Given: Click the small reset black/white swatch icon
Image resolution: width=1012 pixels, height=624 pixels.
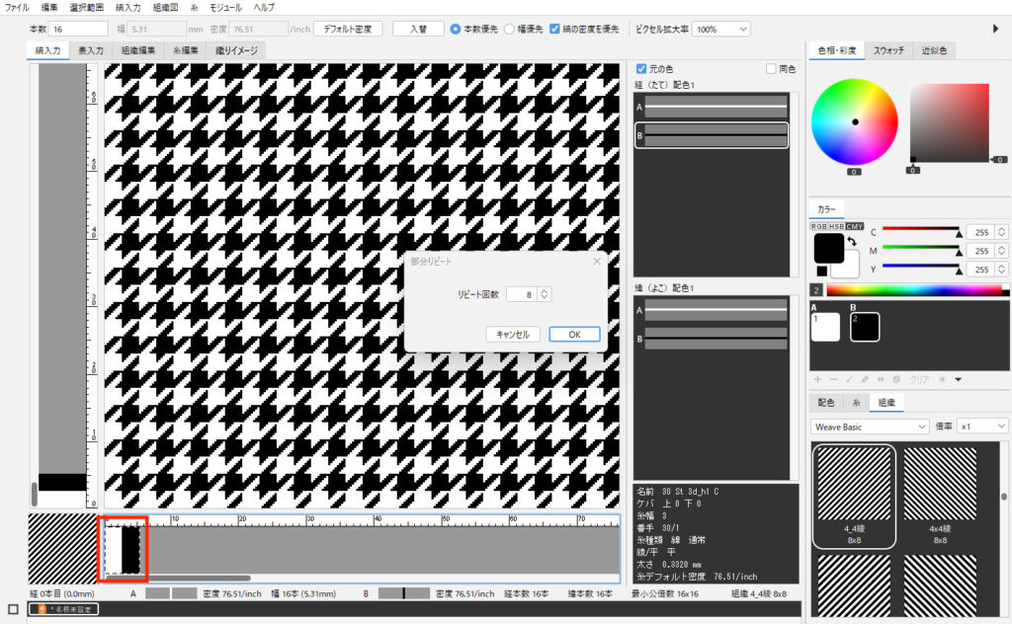Looking at the screenshot, I should (x=821, y=271).
